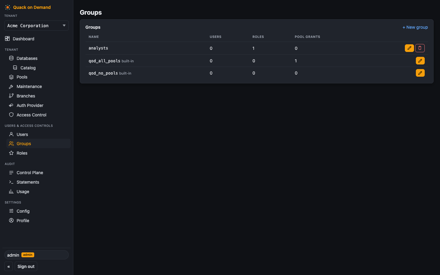The width and height of the screenshot is (440, 275).
Task: Click the Auth Provider key icon
Action: pyautogui.click(x=11, y=105)
